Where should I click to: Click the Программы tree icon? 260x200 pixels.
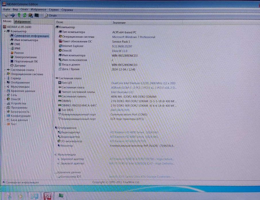(8, 107)
